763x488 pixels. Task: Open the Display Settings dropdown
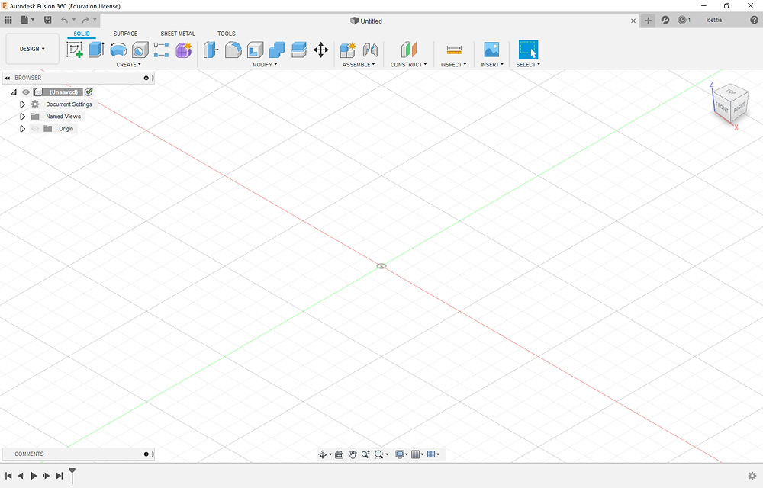(x=401, y=454)
